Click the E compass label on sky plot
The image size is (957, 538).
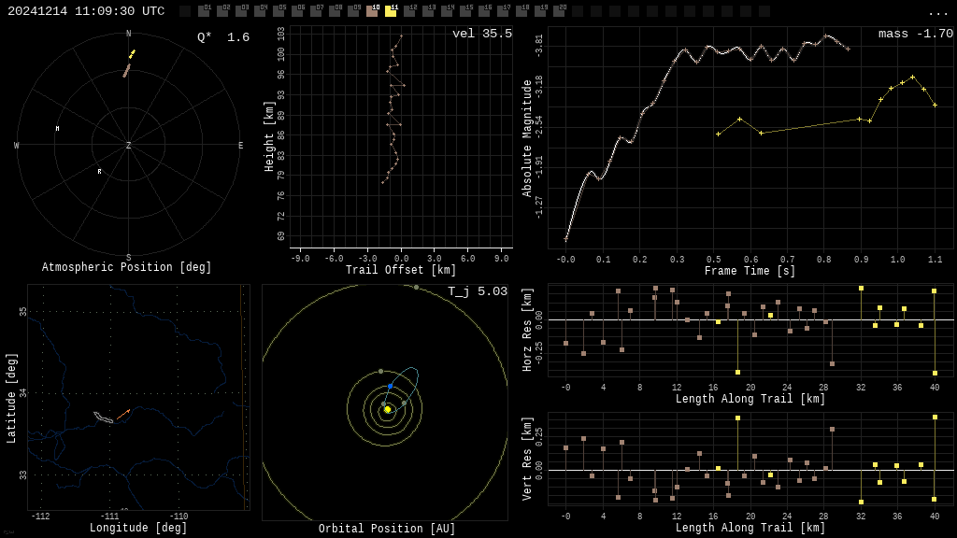[x=240, y=146]
